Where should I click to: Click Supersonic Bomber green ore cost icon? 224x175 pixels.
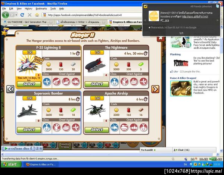(x=73, y=110)
